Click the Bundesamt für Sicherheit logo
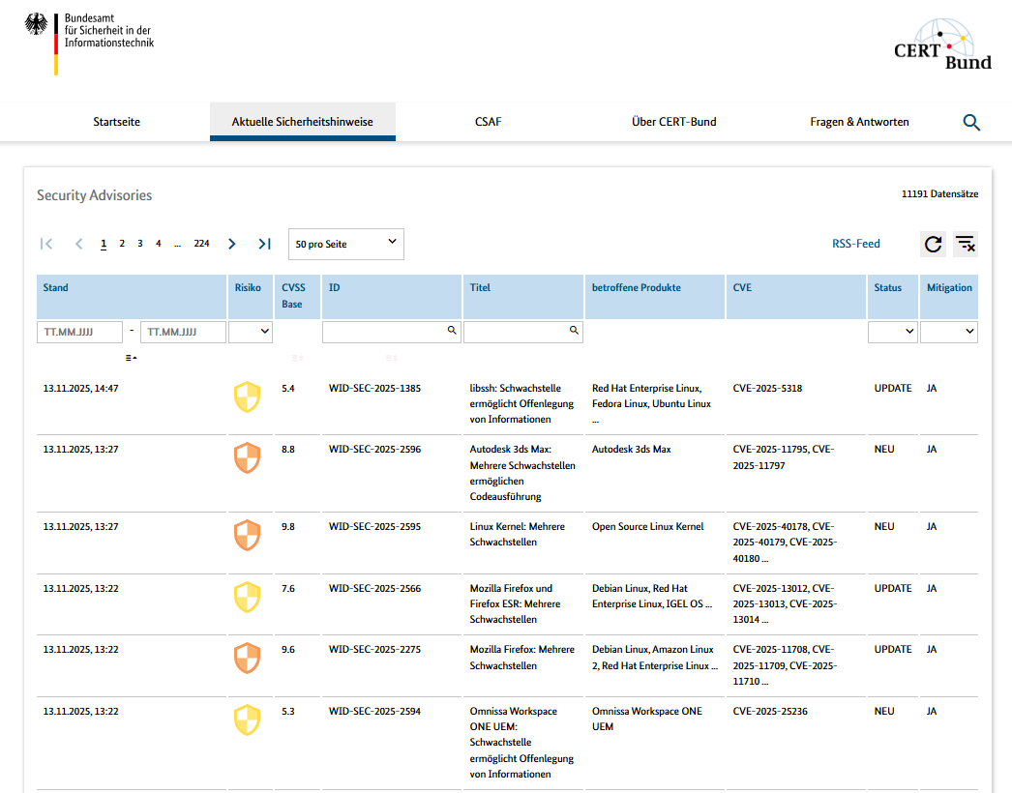The image size is (1012, 793). tap(89, 44)
